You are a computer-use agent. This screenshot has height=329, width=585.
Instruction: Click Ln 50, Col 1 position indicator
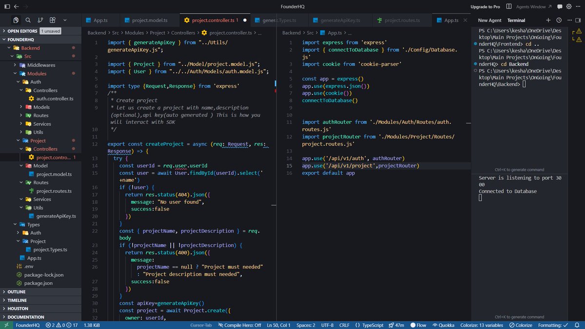click(x=278, y=325)
